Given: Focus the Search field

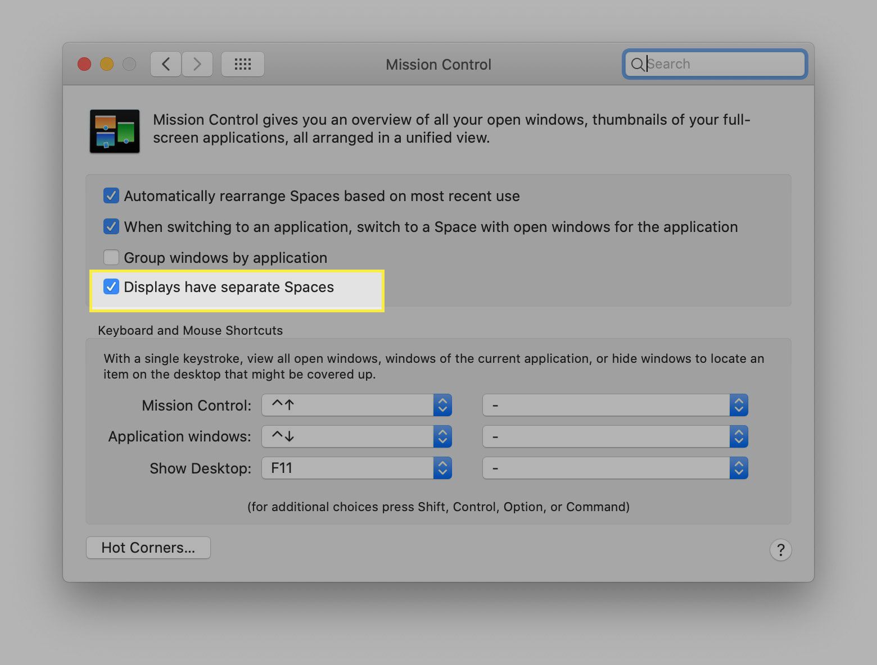Looking at the screenshot, I should (715, 64).
